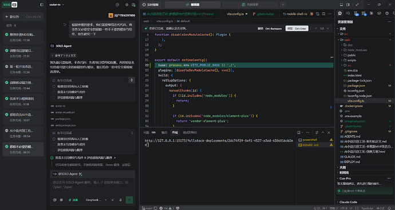This screenshot has width=395, height=210.
Task: Open the Search view in the activity bar
Action: pyautogui.click(x=348, y=13)
